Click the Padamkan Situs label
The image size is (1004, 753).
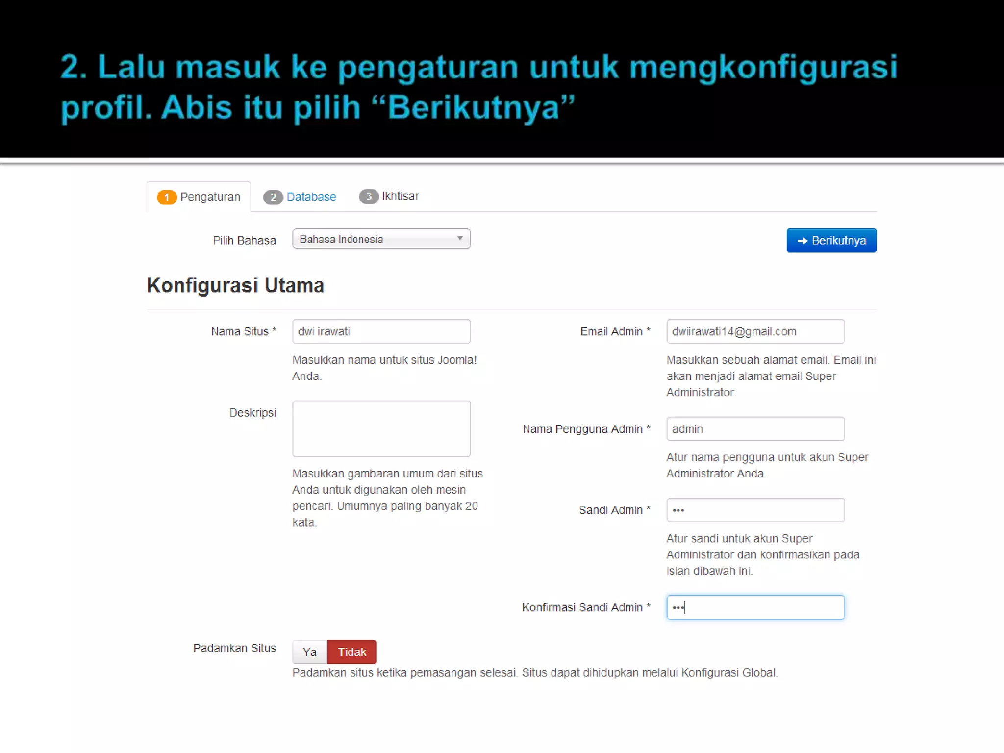point(234,648)
